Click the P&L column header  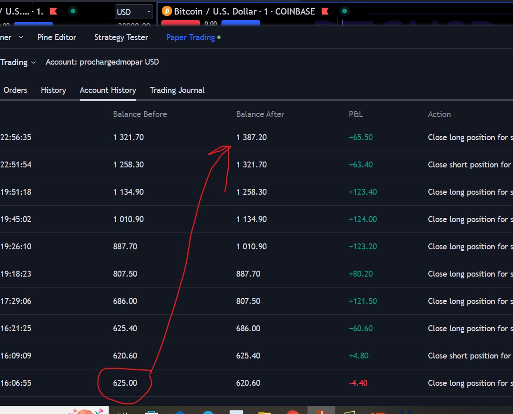coord(356,114)
